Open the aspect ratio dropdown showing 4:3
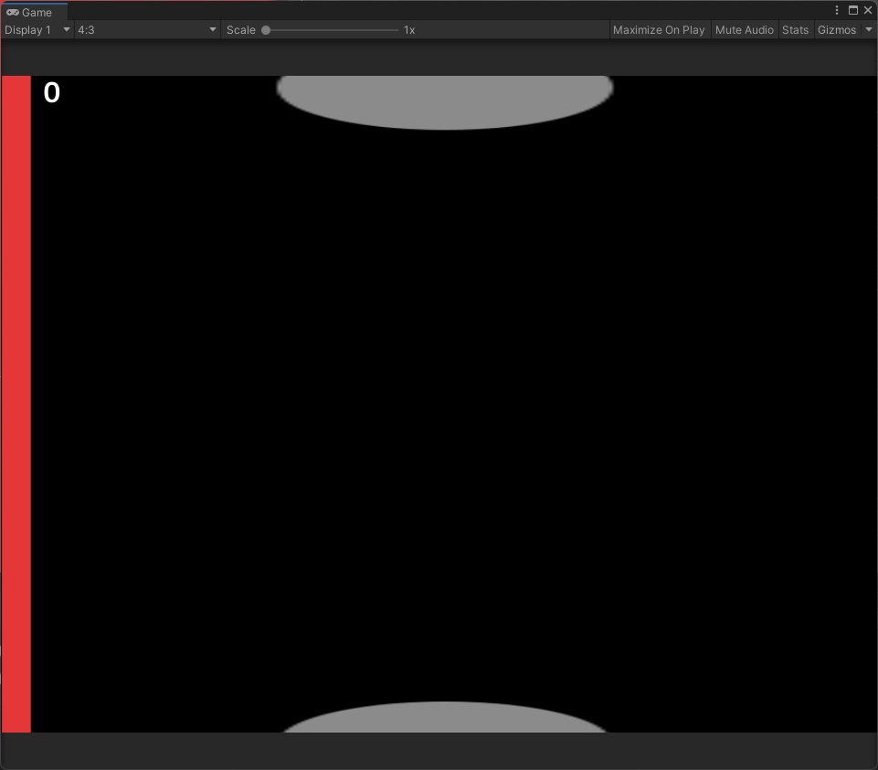This screenshot has height=770, width=878. [146, 29]
